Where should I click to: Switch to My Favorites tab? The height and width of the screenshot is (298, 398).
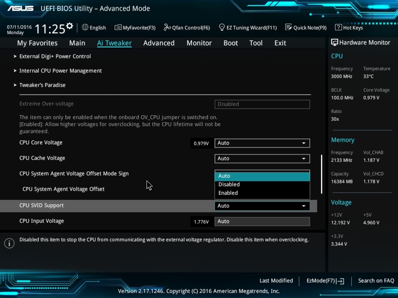37,43
